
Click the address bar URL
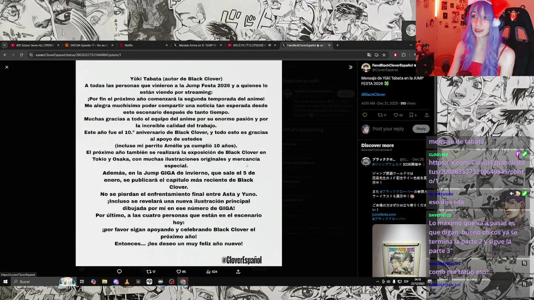(x=78, y=55)
